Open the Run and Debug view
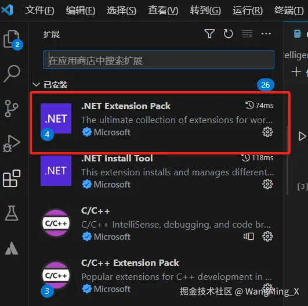 pos(12,143)
